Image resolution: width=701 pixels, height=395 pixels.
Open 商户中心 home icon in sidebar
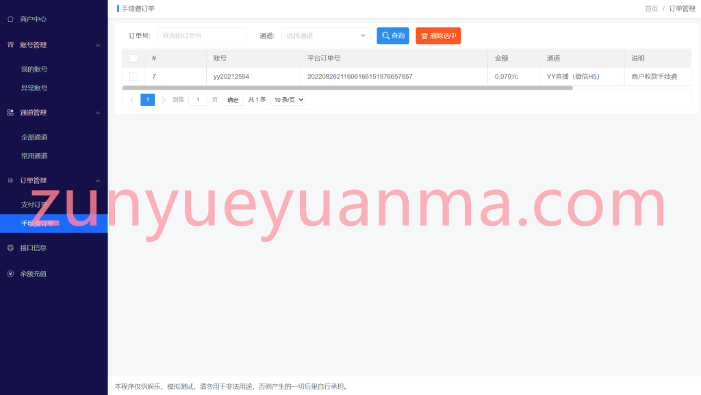pyautogui.click(x=10, y=18)
